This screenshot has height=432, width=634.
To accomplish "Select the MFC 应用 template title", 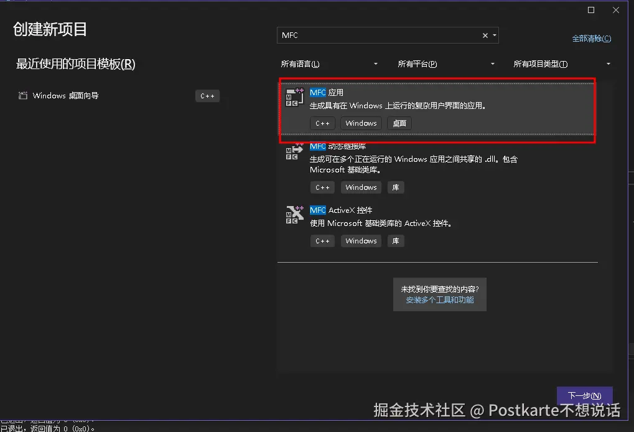I will 327,93.
